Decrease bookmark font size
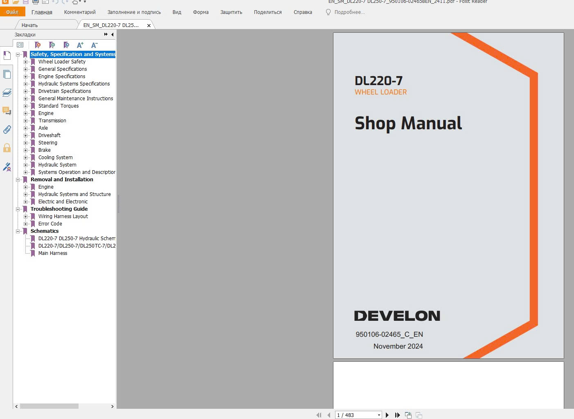This screenshot has height=419, width=574. (94, 45)
